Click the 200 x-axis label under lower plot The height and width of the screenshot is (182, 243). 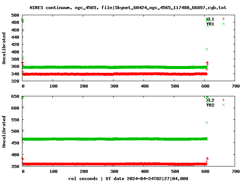84,171
